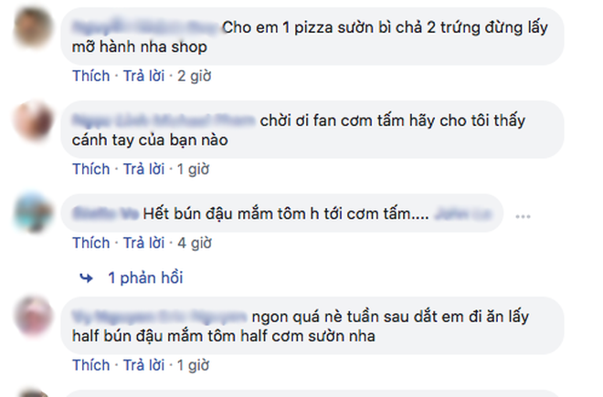
Task: Reply to the Hết bún đậu mắm tôm comment
Action: click(x=143, y=243)
